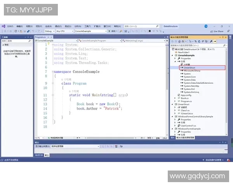Collapse the Main method code block

tap(52, 95)
